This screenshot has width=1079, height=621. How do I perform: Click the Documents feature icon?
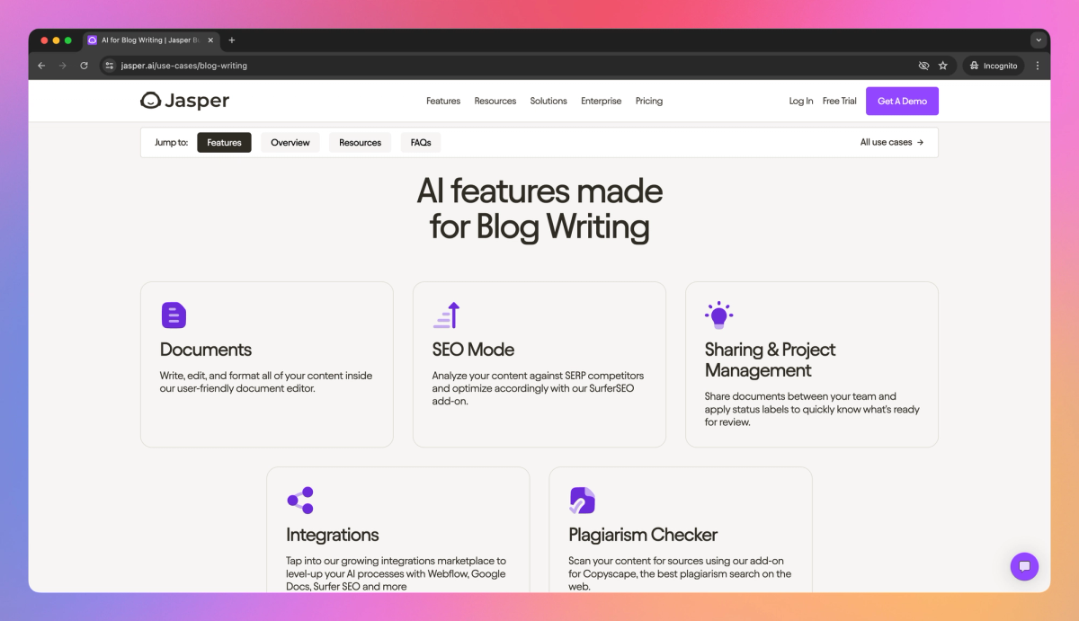174,315
